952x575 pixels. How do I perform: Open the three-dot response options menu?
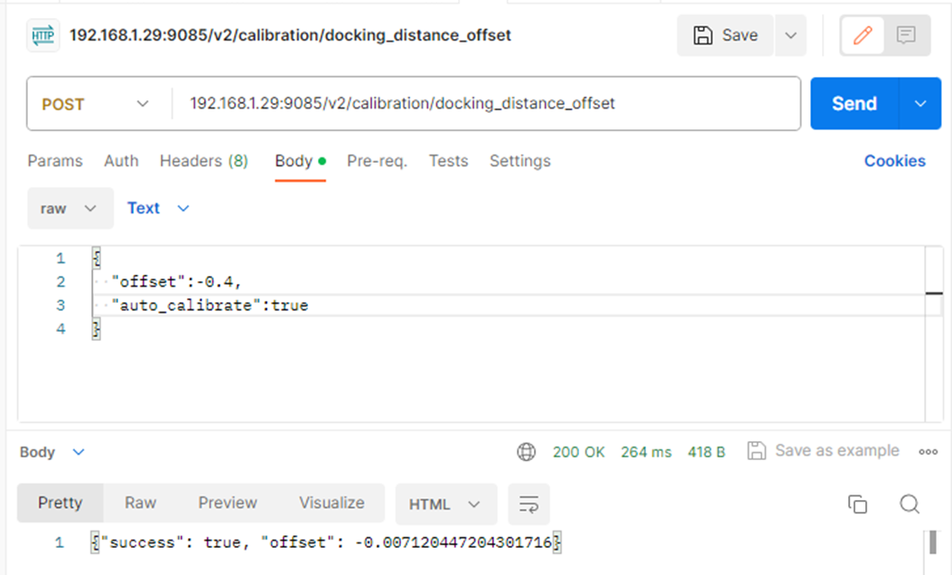(x=928, y=452)
